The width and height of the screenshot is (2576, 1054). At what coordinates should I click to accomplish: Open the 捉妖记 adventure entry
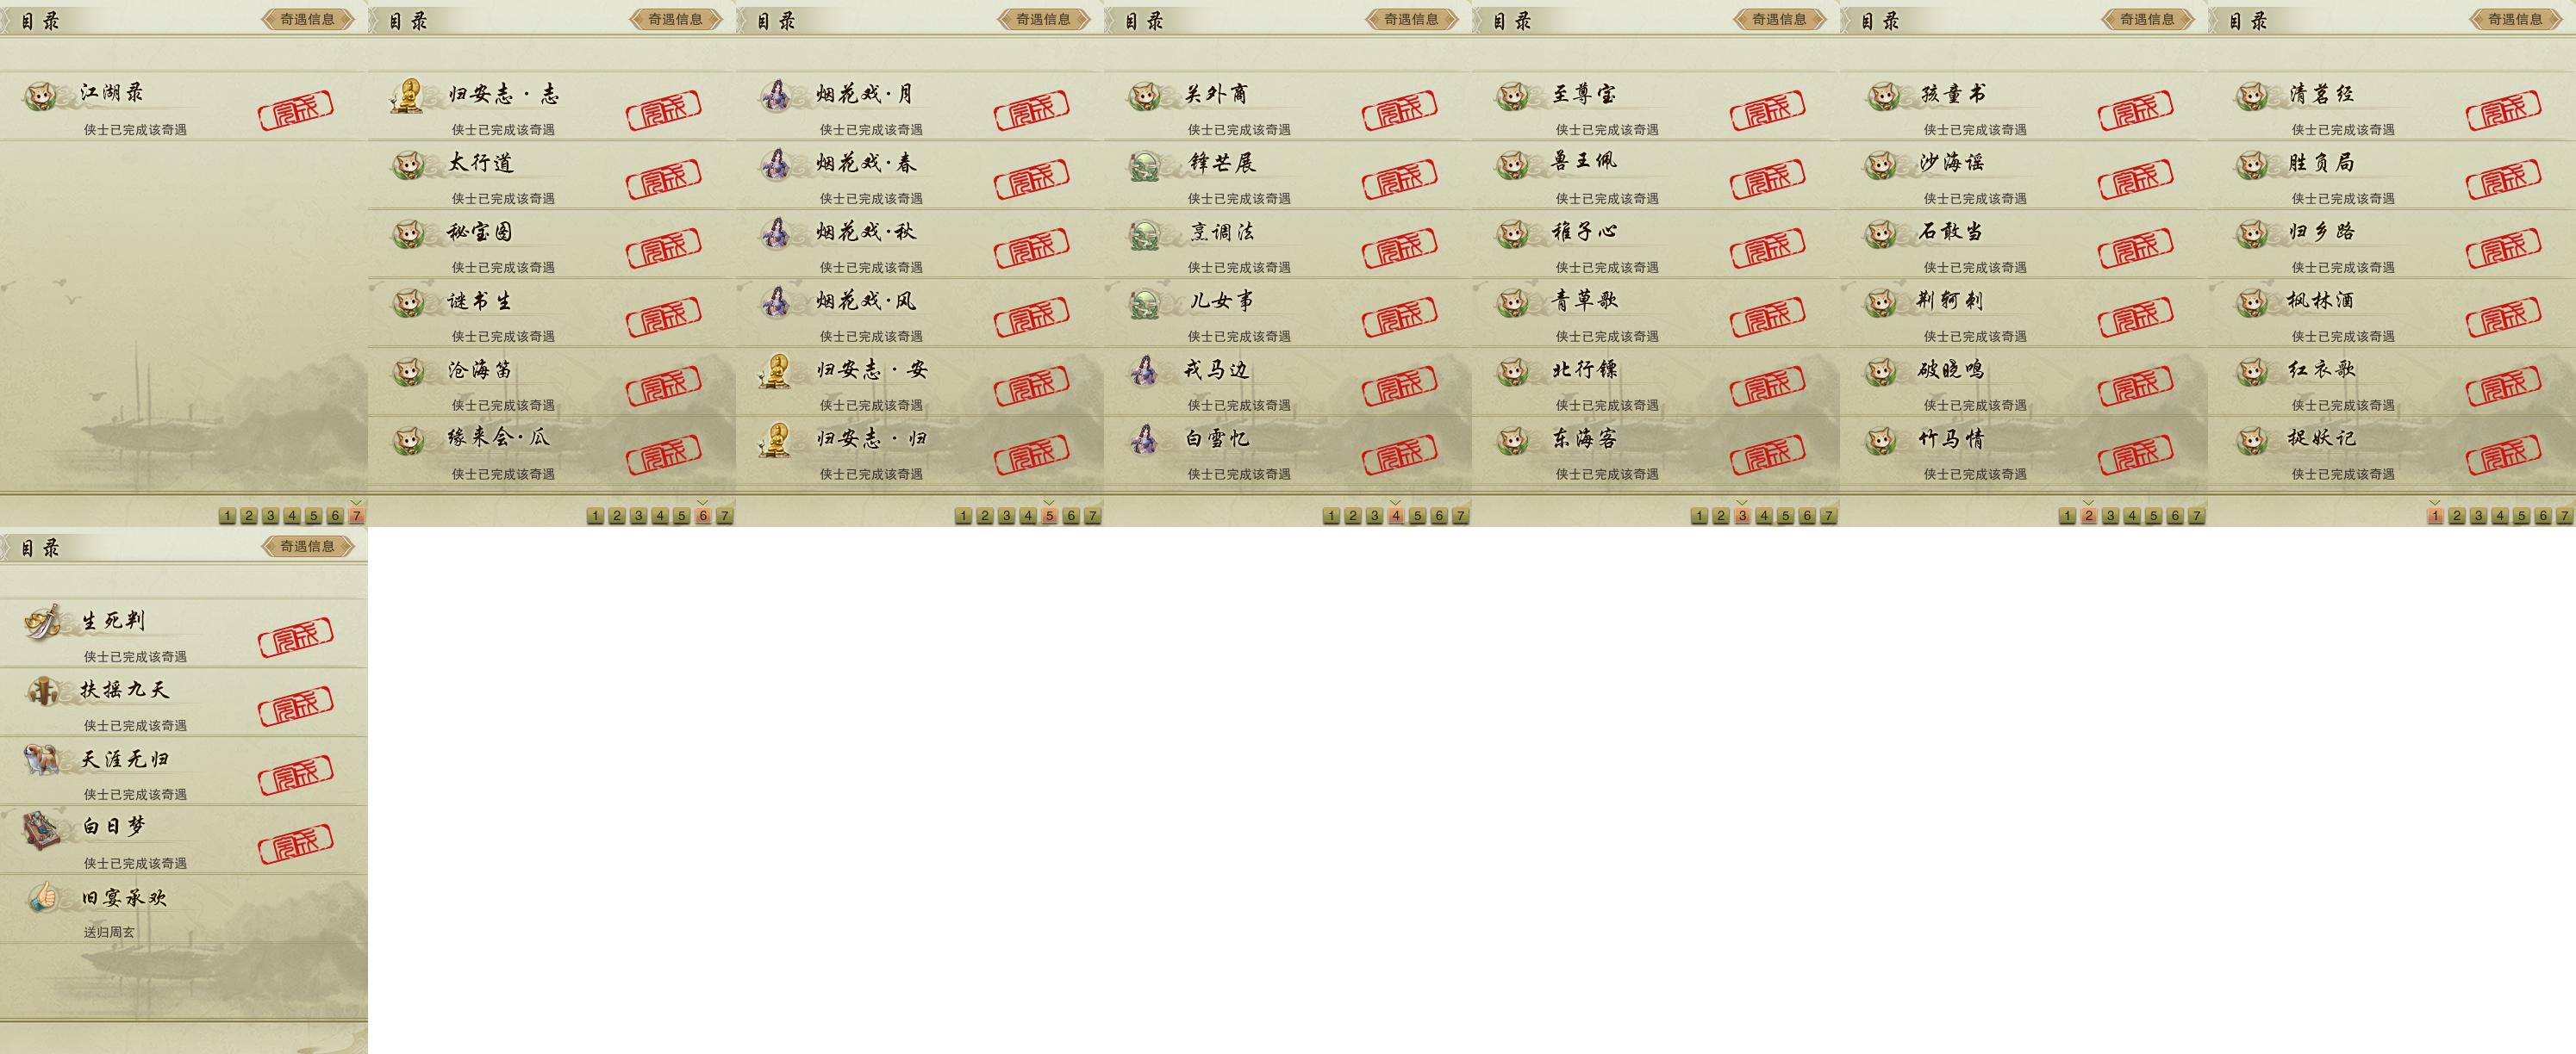click(x=2391, y=450)
